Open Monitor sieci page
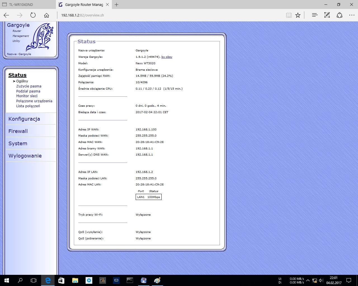 27,96
